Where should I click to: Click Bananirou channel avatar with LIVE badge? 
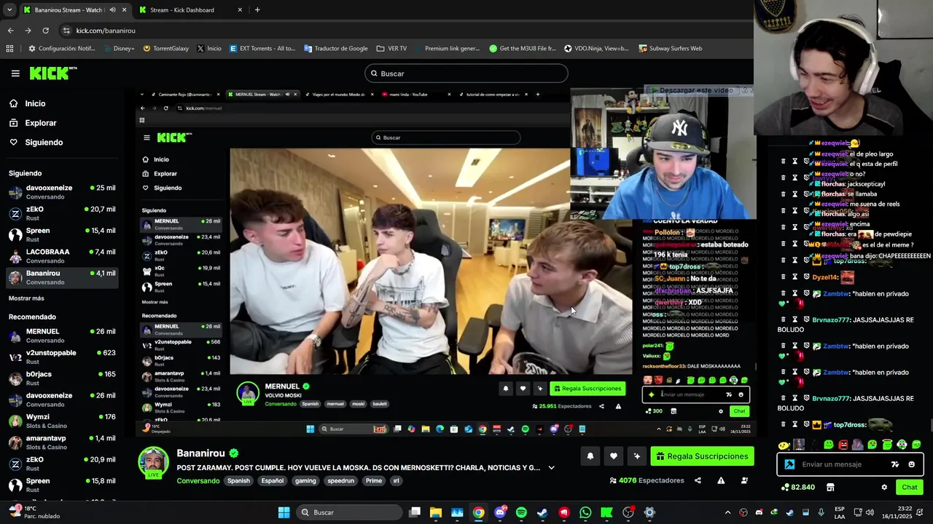click(x=153, y=463)
